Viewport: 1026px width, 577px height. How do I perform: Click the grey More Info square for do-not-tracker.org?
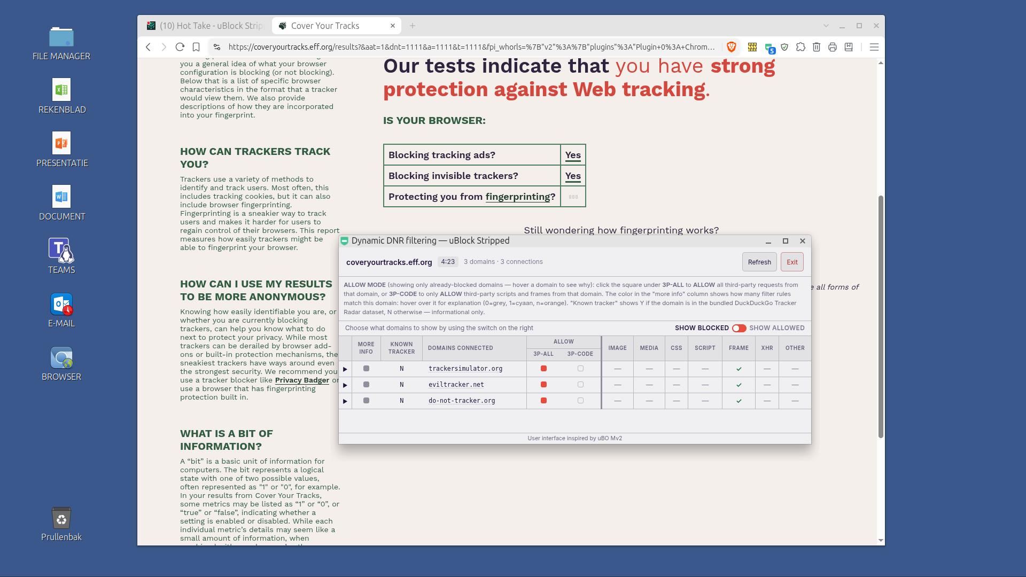pyautogui.click(x=366, y=401)
